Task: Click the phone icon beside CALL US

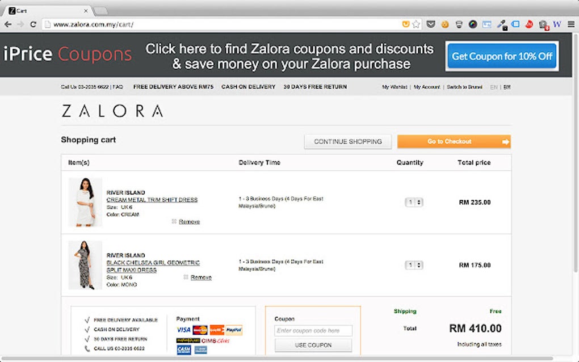Action: coord(87,348)
